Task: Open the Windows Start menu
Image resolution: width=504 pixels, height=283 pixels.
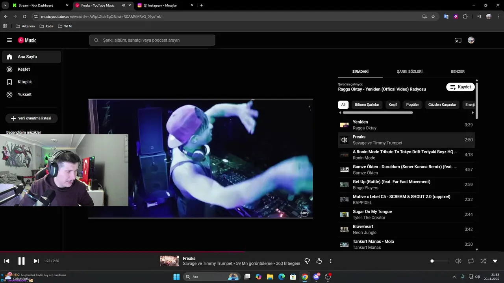Action: 176,277
